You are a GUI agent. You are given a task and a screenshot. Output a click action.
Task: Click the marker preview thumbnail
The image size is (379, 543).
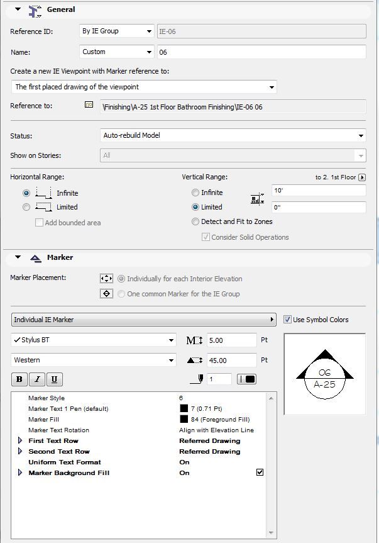coord(324,374)
